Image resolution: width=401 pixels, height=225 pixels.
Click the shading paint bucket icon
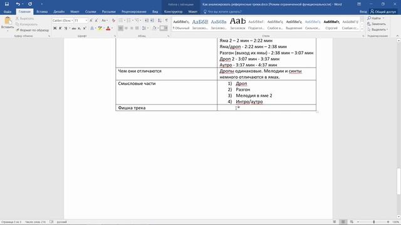[154, 28]
